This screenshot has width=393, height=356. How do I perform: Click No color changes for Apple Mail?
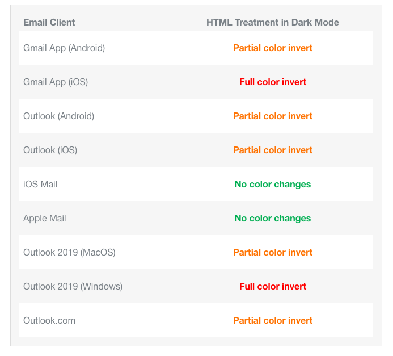273,219
